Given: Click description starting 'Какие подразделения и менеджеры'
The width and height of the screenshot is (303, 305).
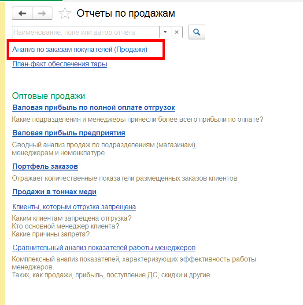Looking at the screenshot, I should click(137, 119).
